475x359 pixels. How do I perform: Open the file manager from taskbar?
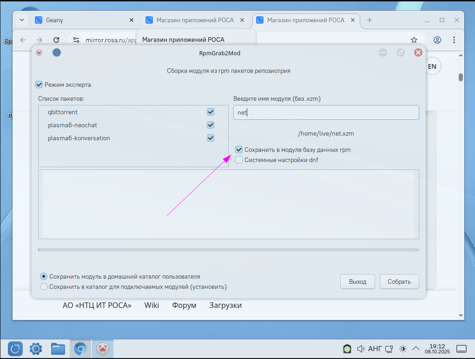pos(58,349)
